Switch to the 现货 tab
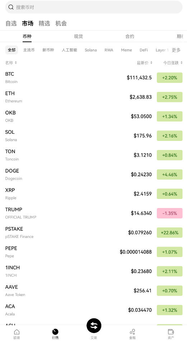 click(78, 36)
